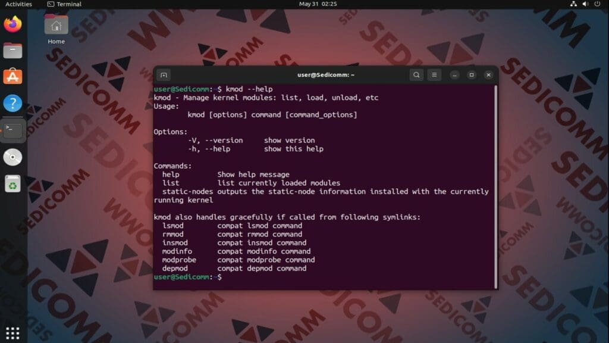Viewport: 609px width, 343px height.
Task: Close the terminal window
Action: [x=489, y=75]
